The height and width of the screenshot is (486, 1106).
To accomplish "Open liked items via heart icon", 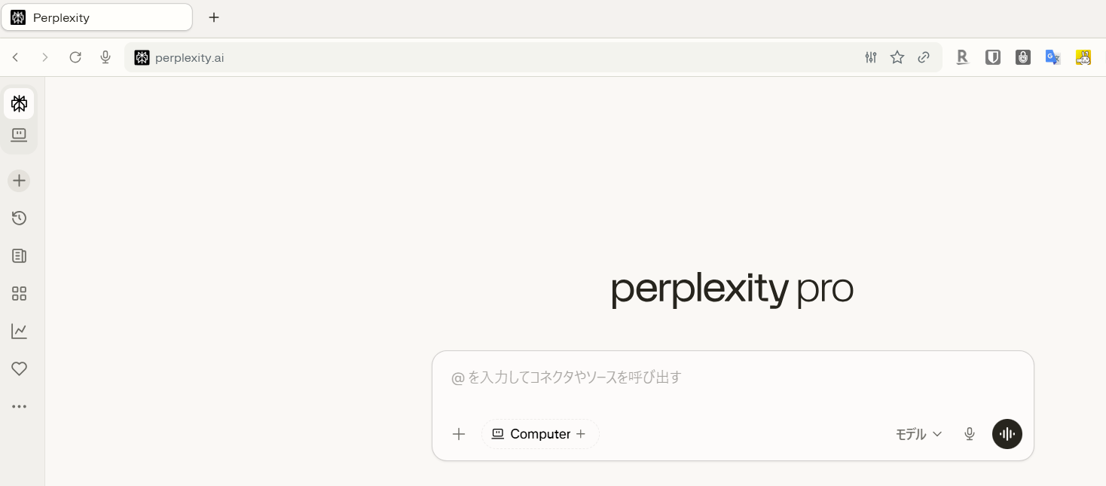I will pyautogui.click(x=19, y=368).
